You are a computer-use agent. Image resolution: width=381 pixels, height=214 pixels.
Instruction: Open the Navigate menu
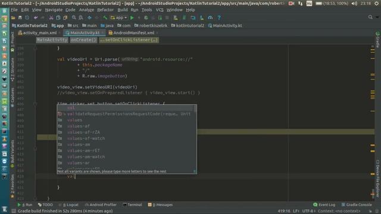click(54, 10)
